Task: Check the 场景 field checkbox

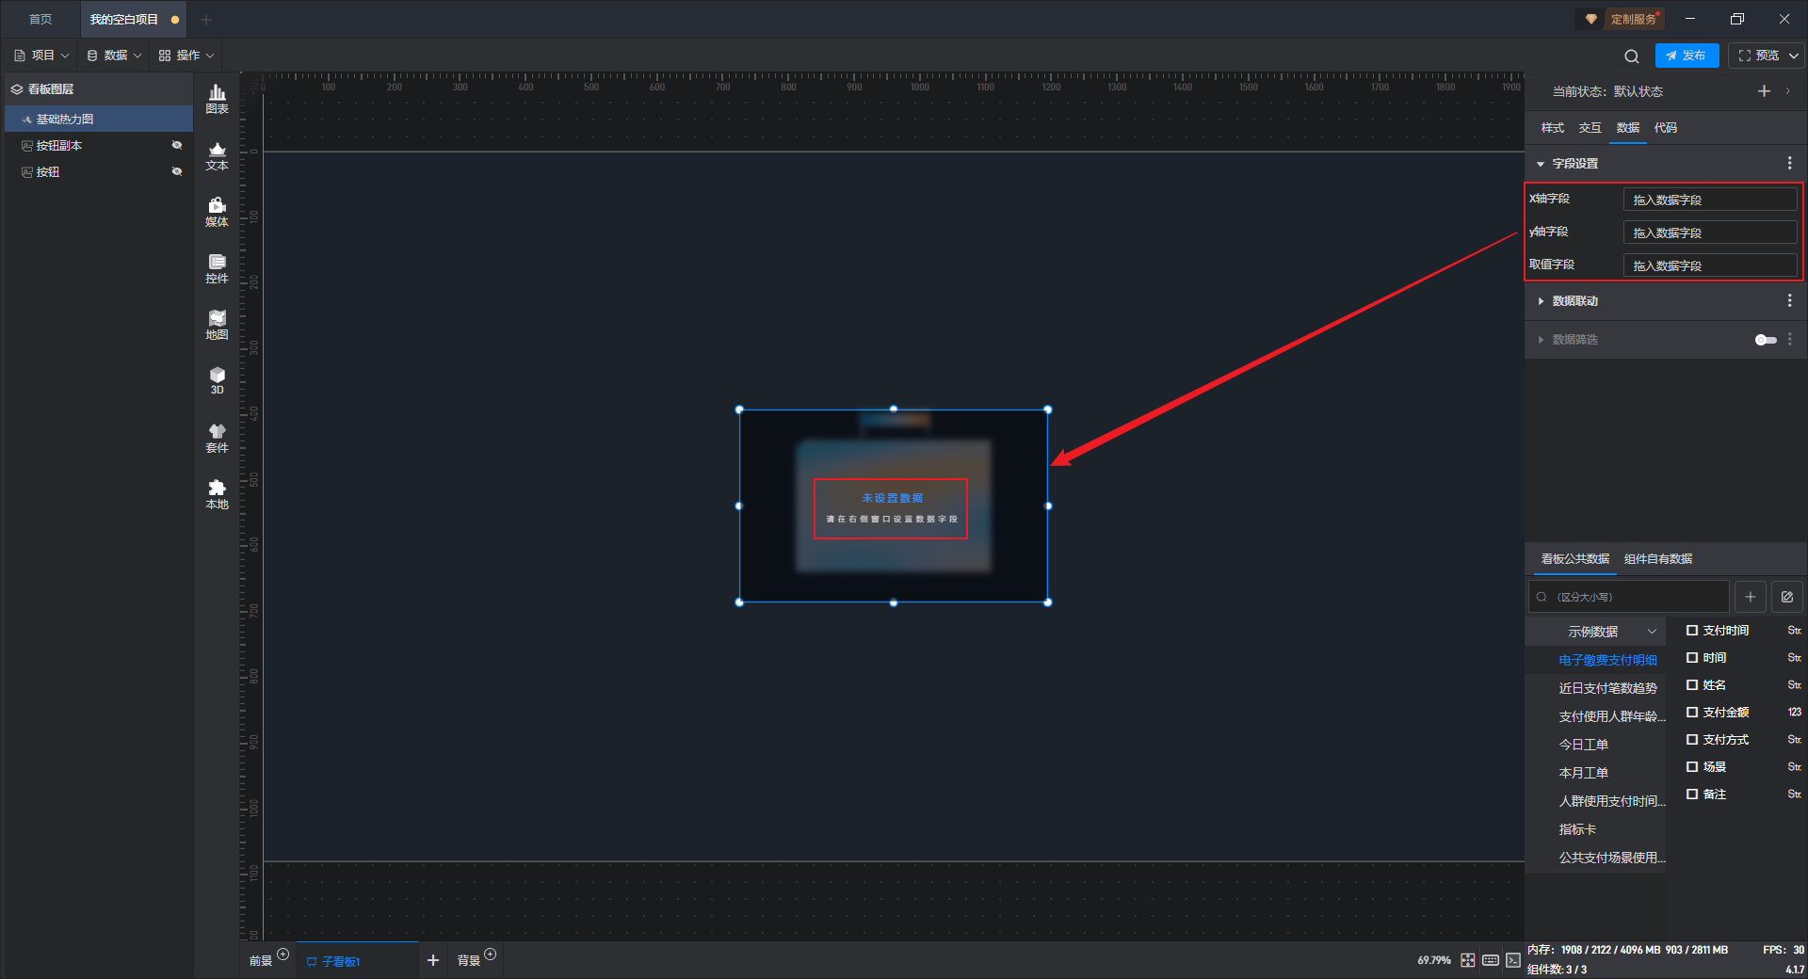Action: point(1692,767)
